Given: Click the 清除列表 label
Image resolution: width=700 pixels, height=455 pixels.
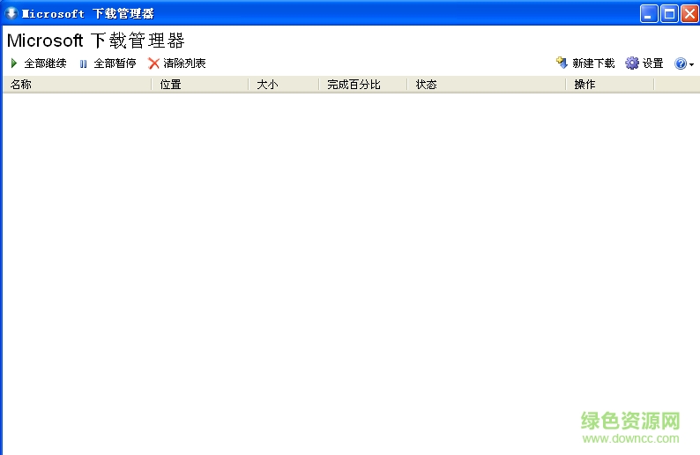Looking at the screenshot, I should click(x=184, y=63).
